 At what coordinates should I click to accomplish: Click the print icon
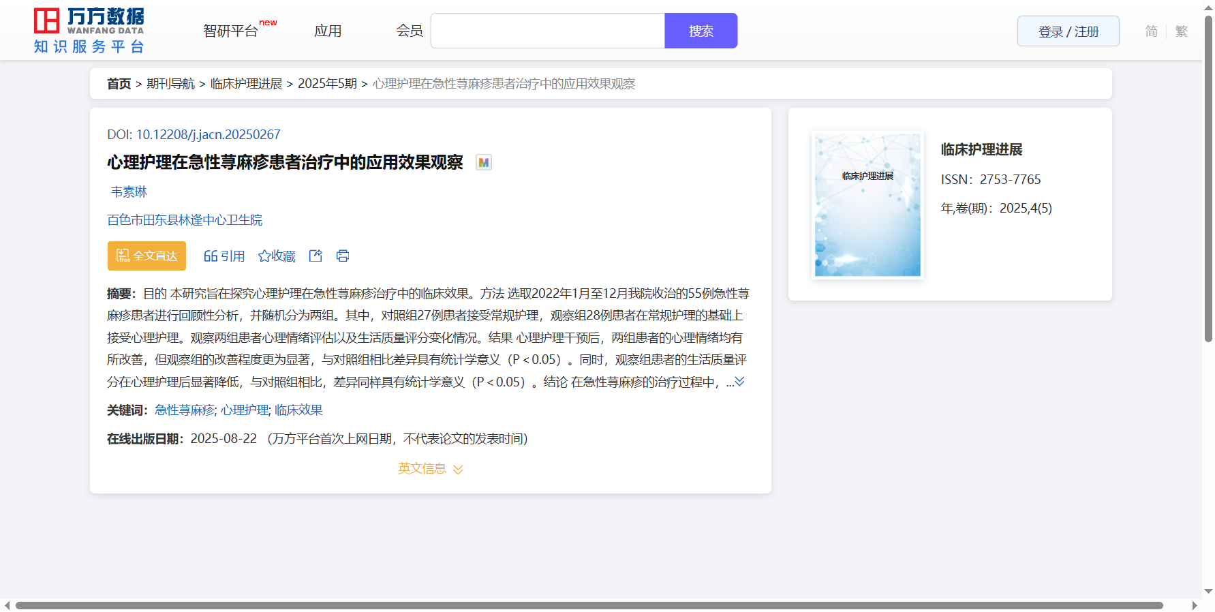point(343,256)
